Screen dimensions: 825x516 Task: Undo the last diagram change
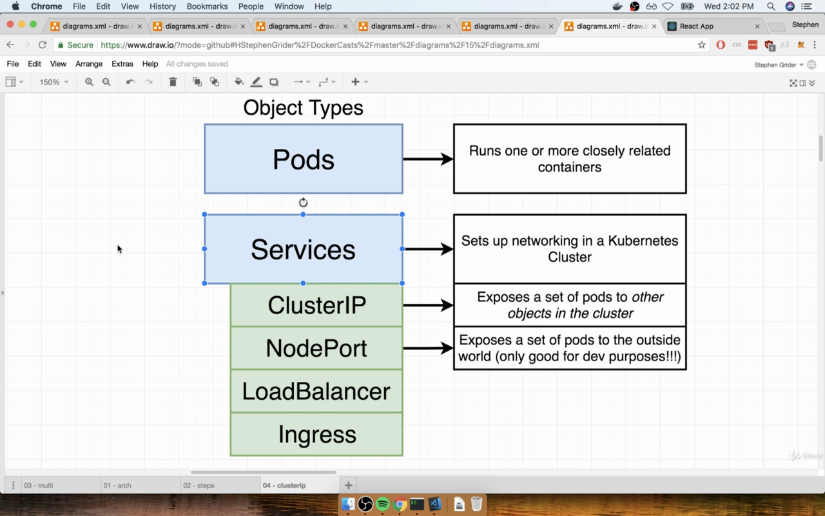(131, 82)
